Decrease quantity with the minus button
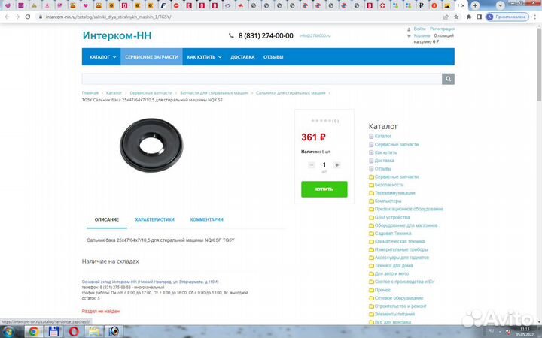 click(x=312, y=164)
